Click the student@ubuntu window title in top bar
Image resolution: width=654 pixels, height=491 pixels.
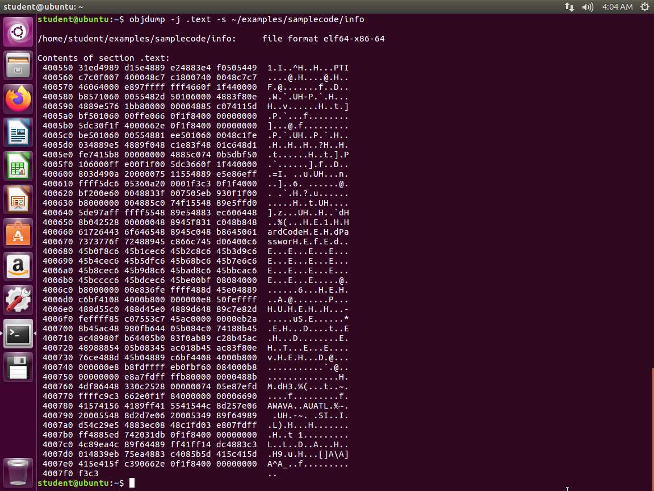click(43, 7)
